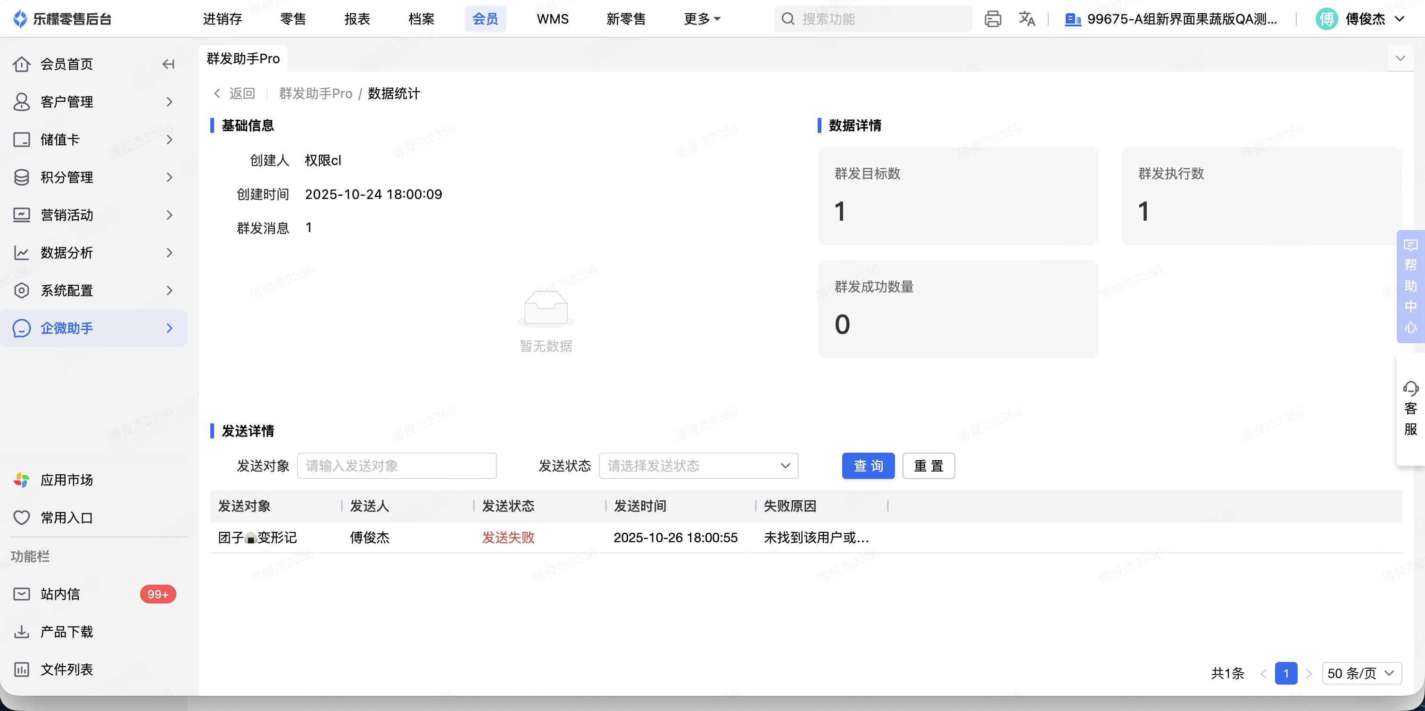
Task: Open 常用入口 with the heart icon
Action: pyautogui.click(x=66, y=517)
